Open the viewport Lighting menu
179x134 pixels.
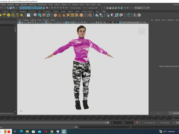33,20
